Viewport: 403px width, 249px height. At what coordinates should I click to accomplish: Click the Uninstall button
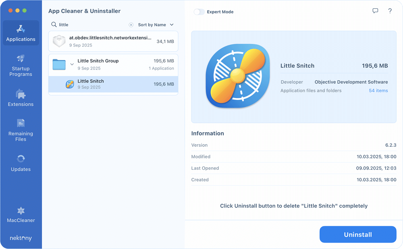point(358,234)
